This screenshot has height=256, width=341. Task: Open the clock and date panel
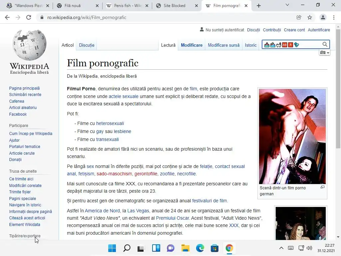(x=326, y=248)
